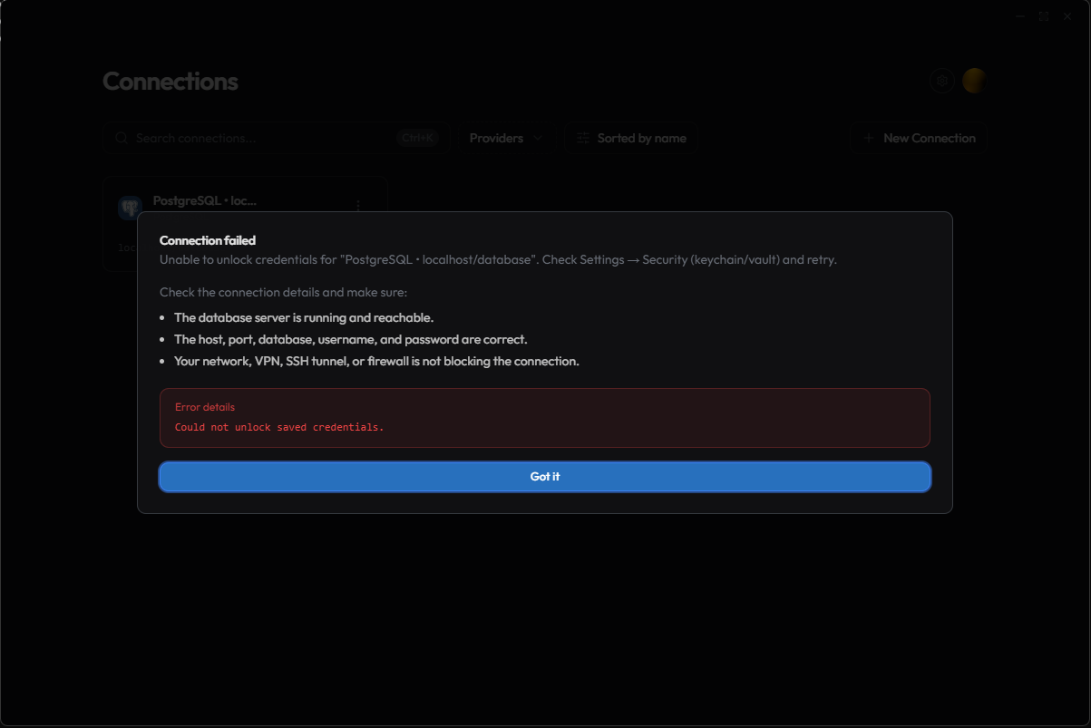Open the three-dot menu on PostgreSQL card
1091x728 pixels.
click(x=358, y=206)
